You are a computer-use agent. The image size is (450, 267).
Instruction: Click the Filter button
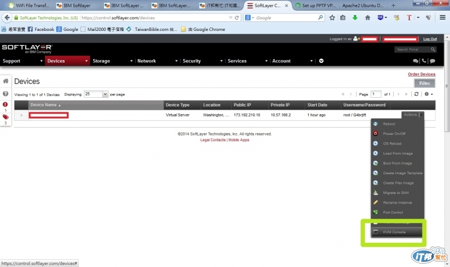click(x=425, y=83)
